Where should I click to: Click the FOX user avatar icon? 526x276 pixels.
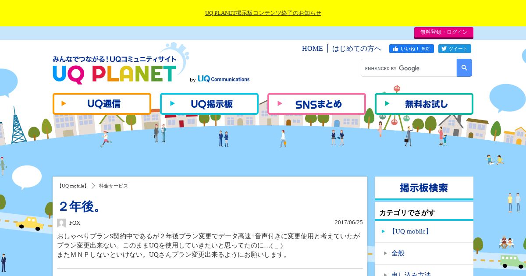(61, 223)
